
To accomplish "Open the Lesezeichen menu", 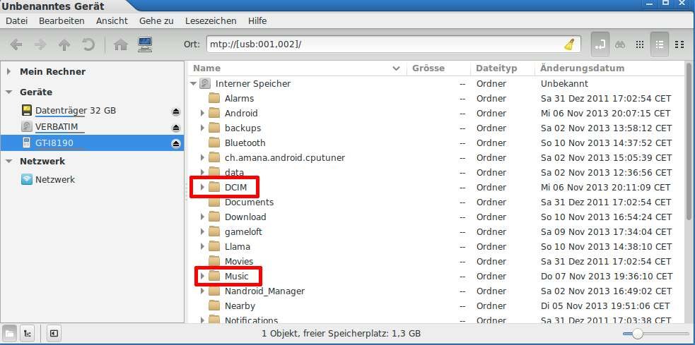I will click(211, 20).
